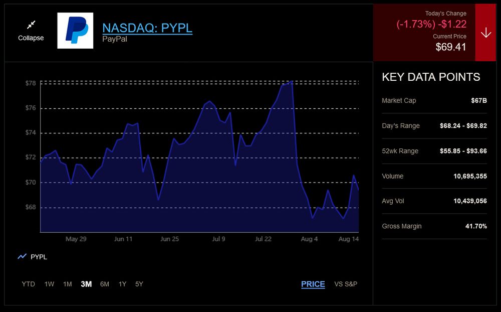The width and height of the screenshot is (501, 312).
Task: Click the red down-arrow price indicator
Action: pos(485,33)
